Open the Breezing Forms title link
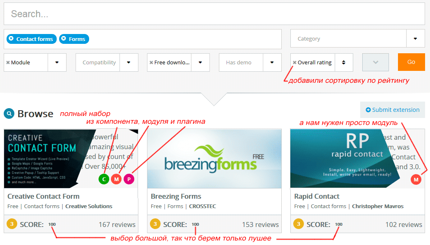 point(176,196)
